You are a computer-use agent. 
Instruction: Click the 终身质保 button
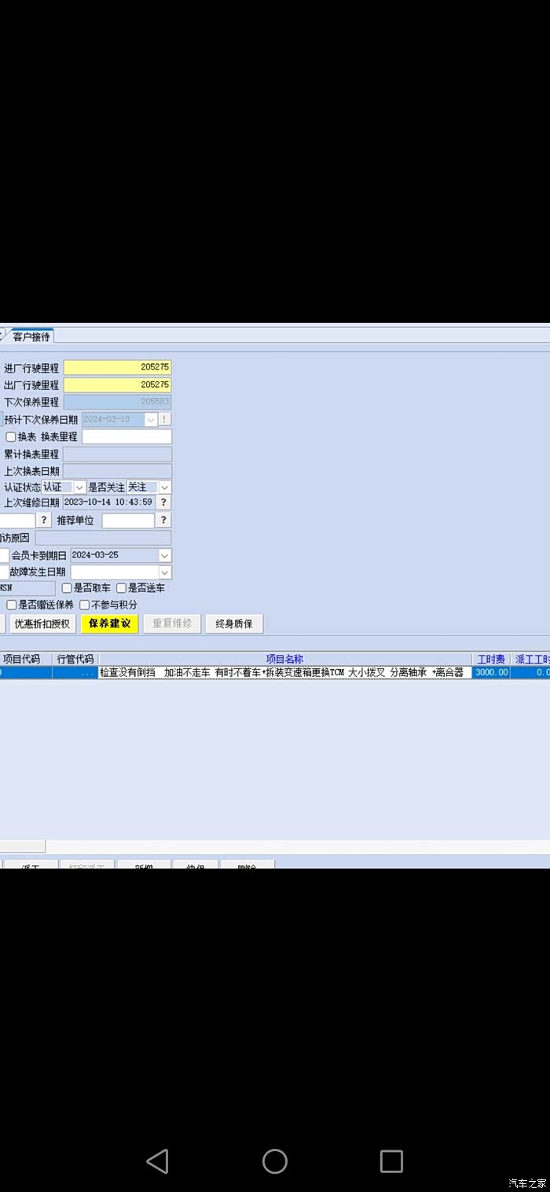coord(234,624)
